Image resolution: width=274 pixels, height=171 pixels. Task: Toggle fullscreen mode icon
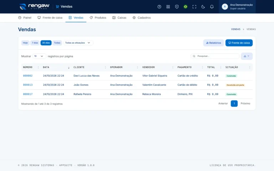coord(194,7)
